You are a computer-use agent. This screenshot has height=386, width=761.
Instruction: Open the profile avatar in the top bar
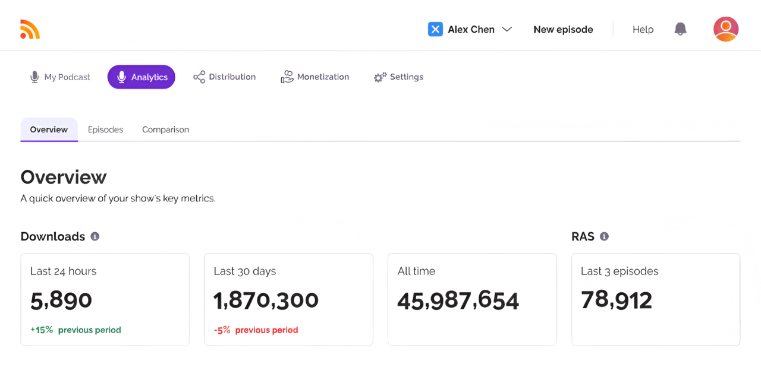726,29
